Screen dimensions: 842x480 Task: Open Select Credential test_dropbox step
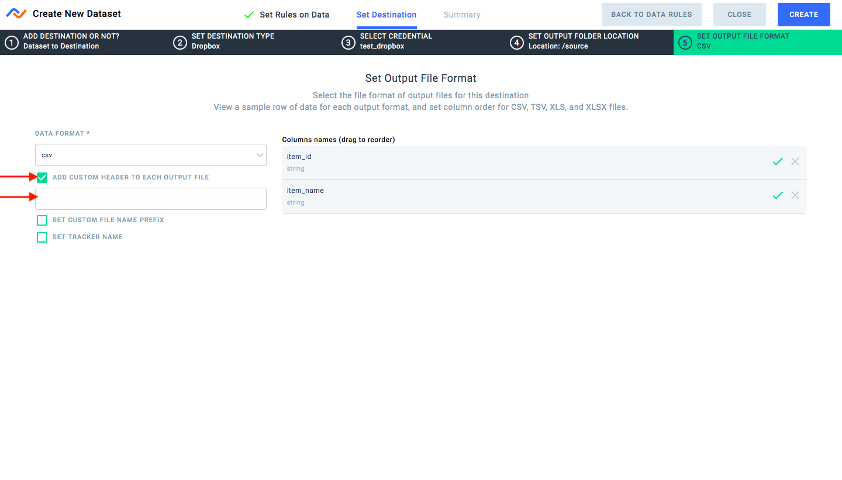(x=421, y=42)
